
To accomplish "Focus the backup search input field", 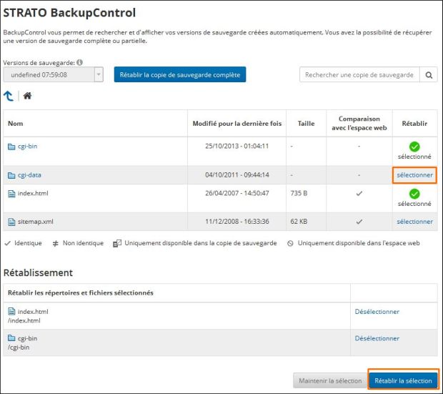I will tap(359, 74).
